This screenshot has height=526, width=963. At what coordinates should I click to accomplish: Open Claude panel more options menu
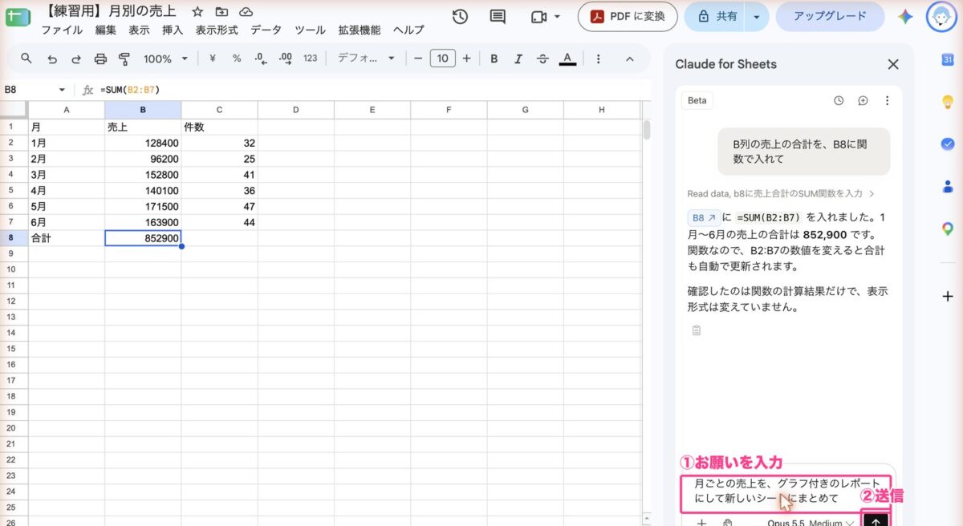coord(887,100)
